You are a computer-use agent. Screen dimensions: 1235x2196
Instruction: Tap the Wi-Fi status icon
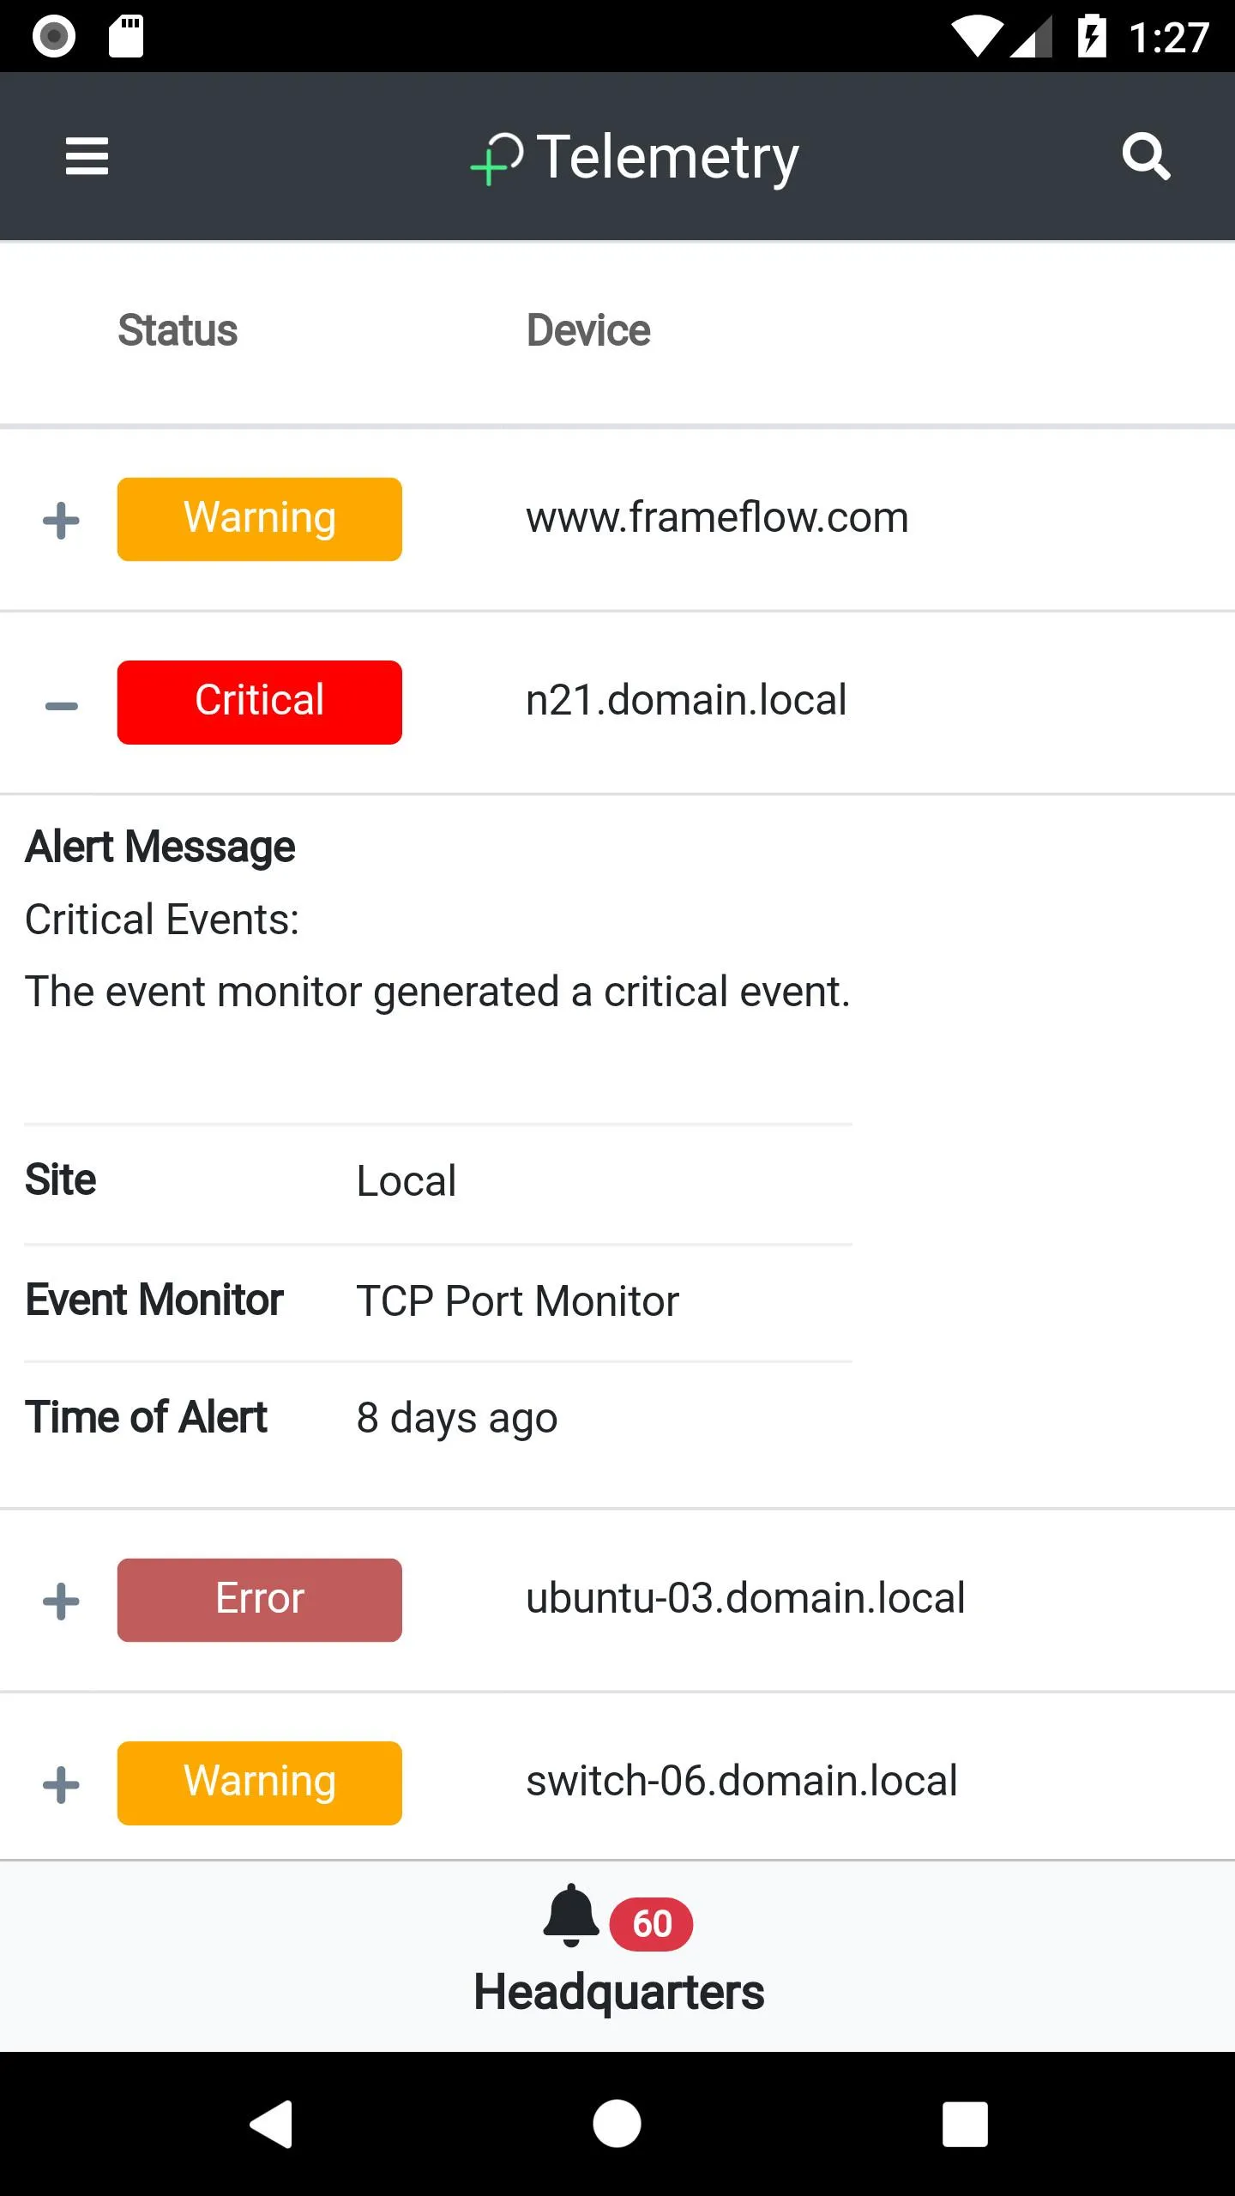tap(978, 37)
